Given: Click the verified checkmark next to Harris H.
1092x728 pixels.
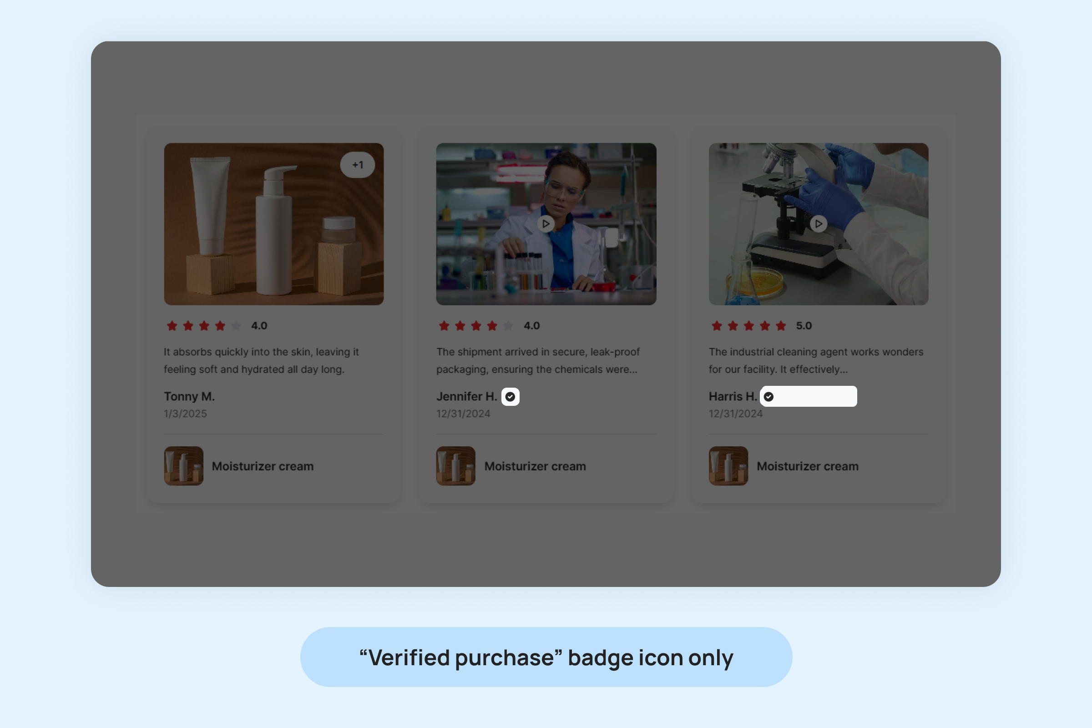Looking at the screenshot, I should [x=769, y=396].
